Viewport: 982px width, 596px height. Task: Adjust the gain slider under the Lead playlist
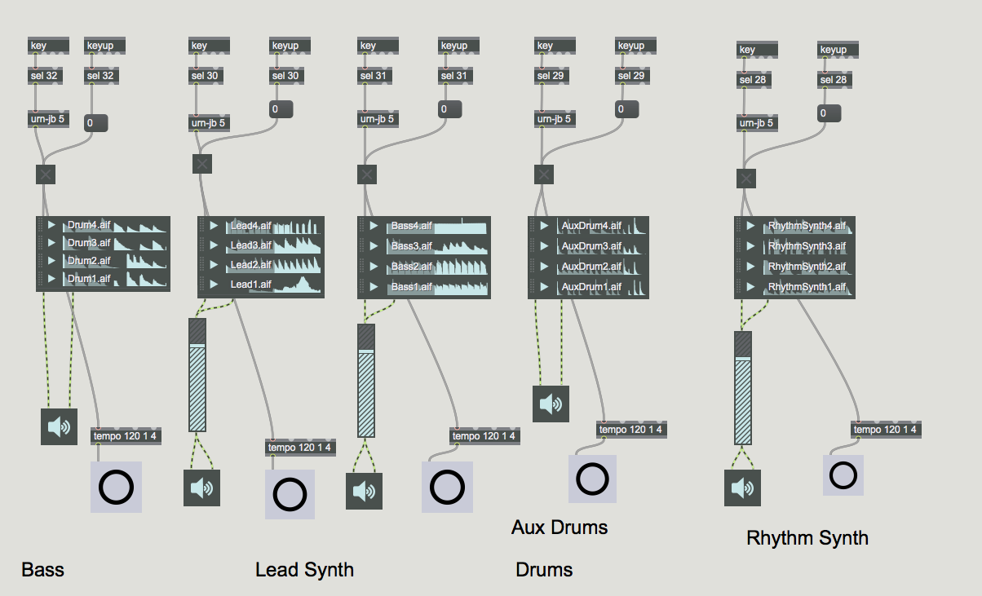tap(197, 375)
